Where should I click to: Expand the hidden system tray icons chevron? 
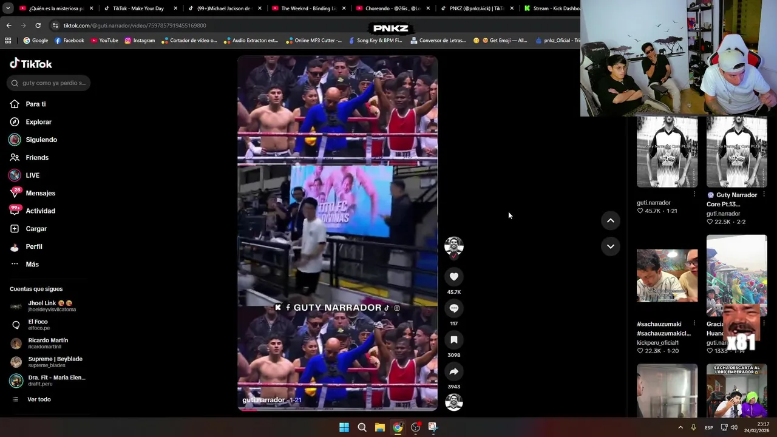680,427
